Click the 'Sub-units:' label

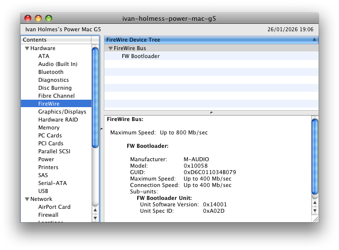pos(144,191)
